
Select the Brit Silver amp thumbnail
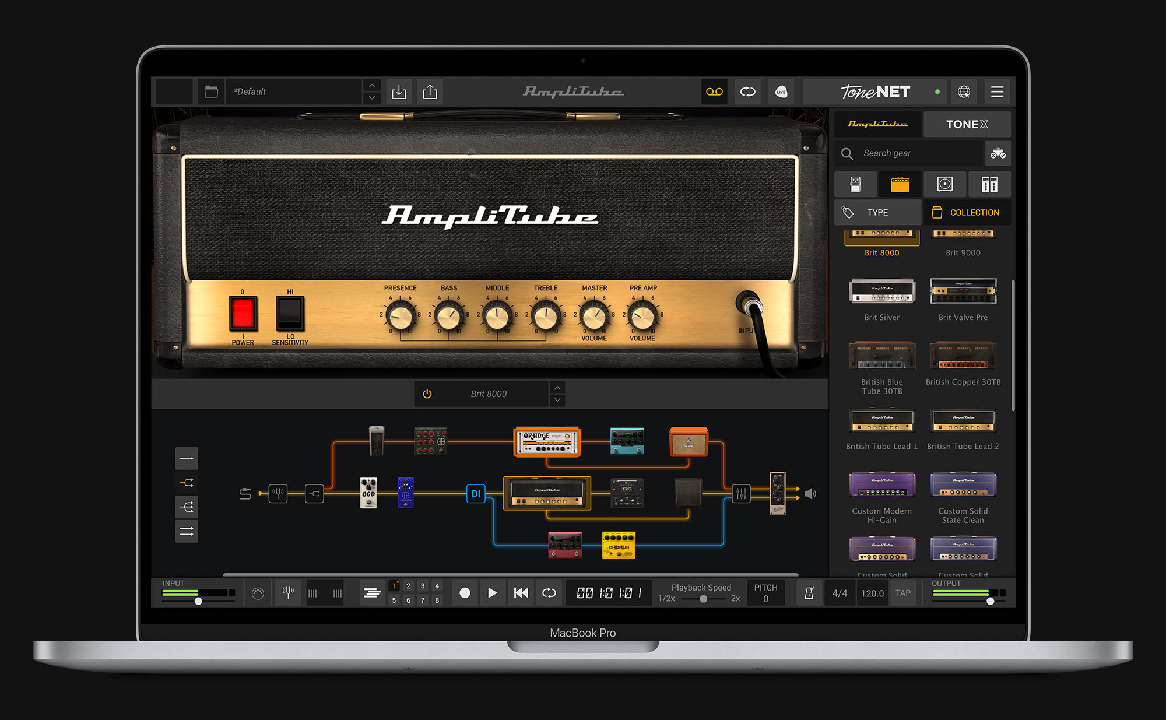(x=881, y=291)
